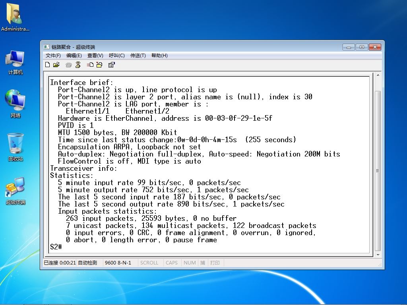
Task: Select the Administrator folder desktop icon
Action: 15,17
